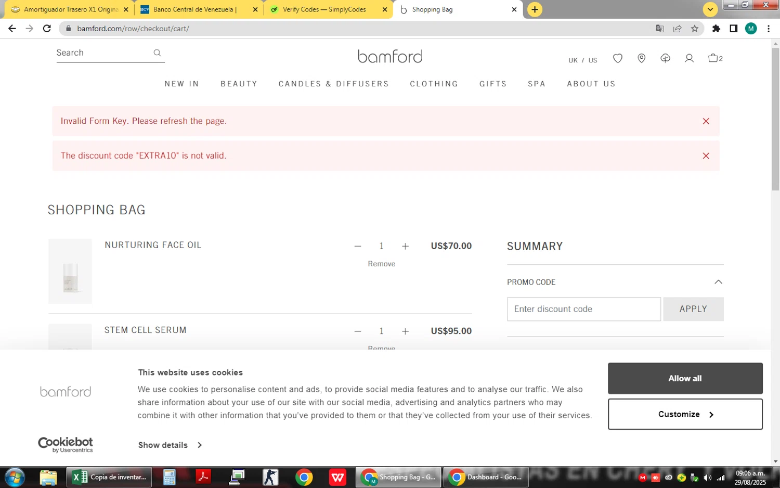
Task: Open the Adobe Reader taskbar icon
Action: tap(203, 477)
